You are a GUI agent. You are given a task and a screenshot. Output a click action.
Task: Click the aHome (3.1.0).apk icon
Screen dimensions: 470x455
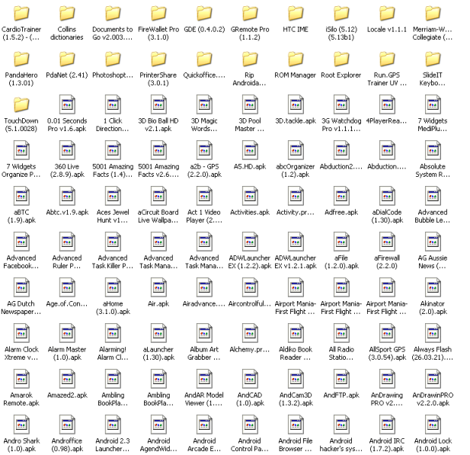(x=113, y=287)
